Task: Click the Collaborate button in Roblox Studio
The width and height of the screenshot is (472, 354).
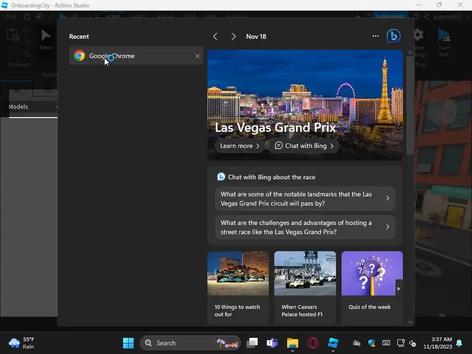Action: pyautogui.click(x=390, y=16)
